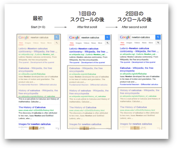The image size is (177, 148).
Task: Open the wrench tools icon in the Start panel
Action: [x=57, y=43]
